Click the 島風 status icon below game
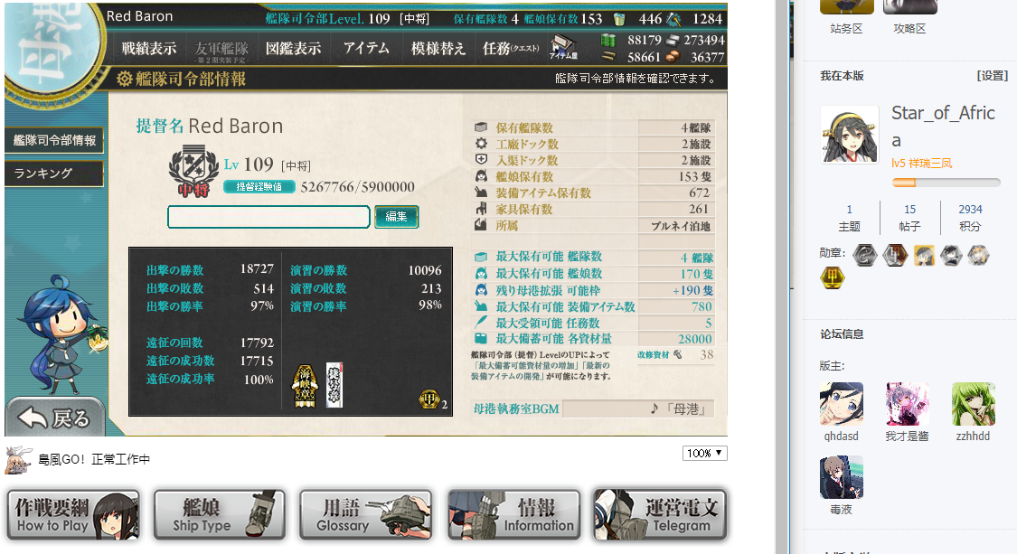The image size is (1017, 554). (x=18, y=458)
